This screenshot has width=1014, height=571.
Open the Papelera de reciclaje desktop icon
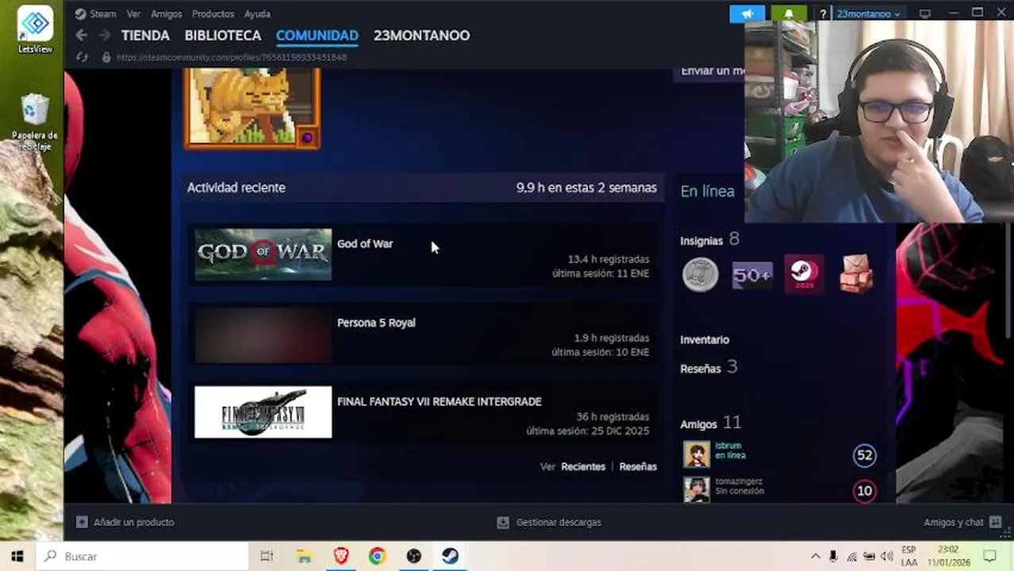point(35,123)
